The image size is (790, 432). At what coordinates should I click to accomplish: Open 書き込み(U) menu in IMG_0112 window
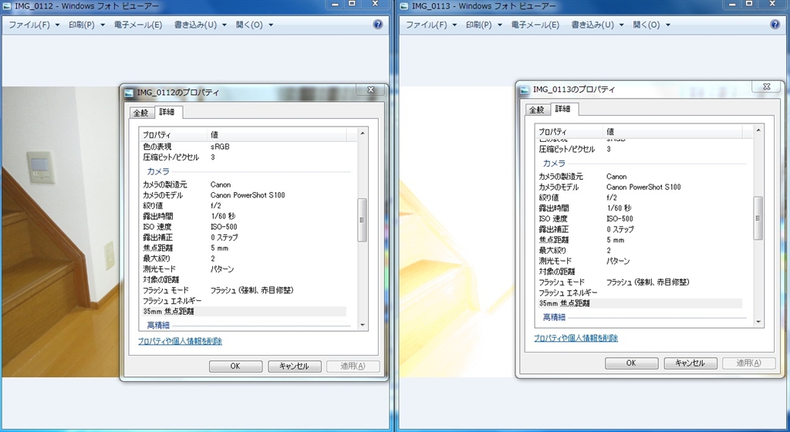200,25
